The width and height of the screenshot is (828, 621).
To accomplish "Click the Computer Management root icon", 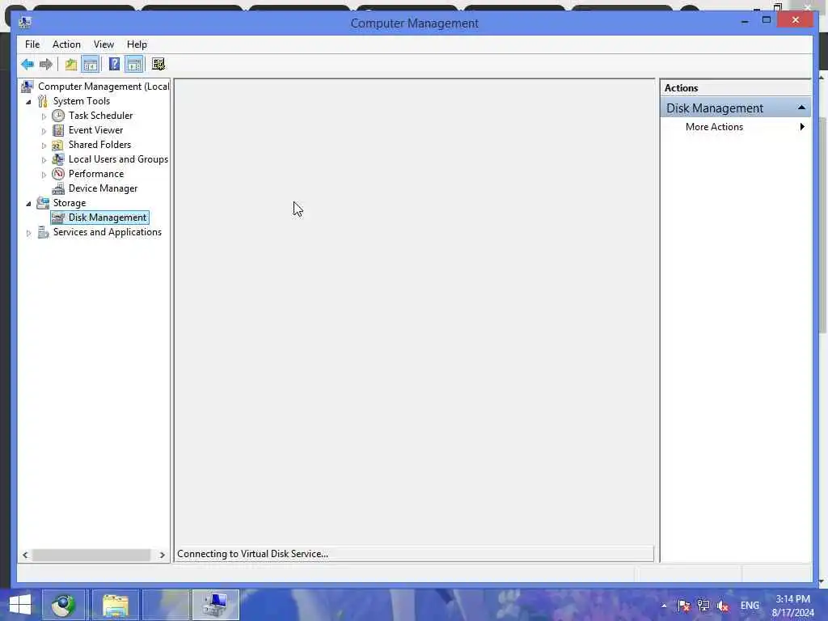I will pyautogui.click(x=27, y=86).
